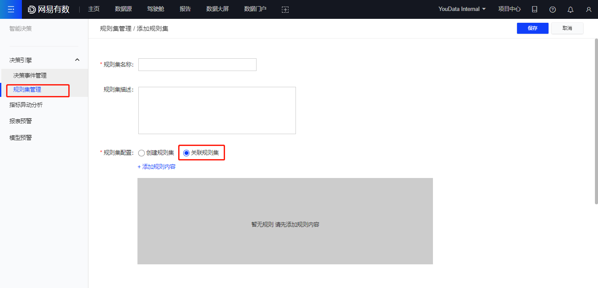Select the 关联规则集 radio button
Screen dimensions: 598x288
pos(186,153)
